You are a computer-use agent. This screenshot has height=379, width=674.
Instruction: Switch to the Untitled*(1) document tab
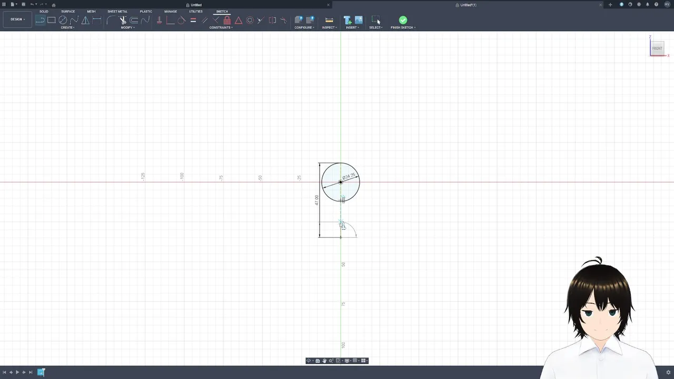coord(468,5)
